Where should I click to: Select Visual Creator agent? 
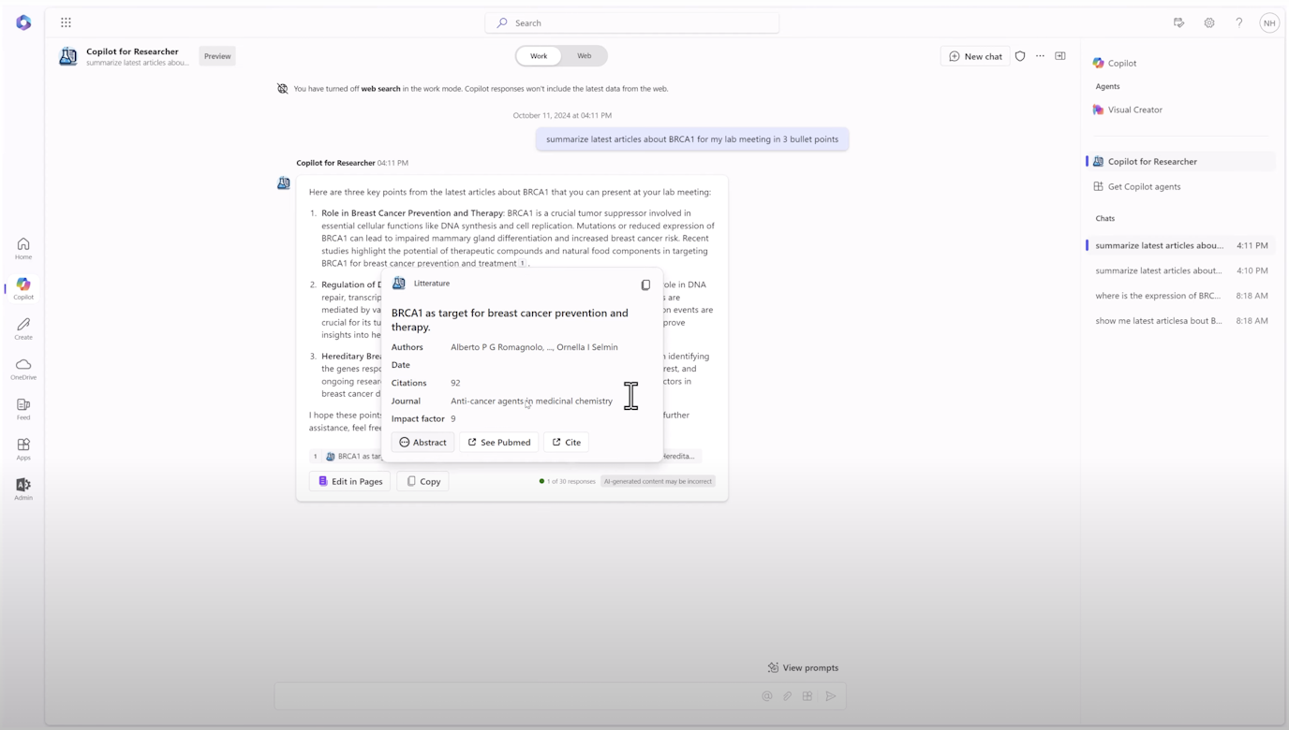[1127, 109]
